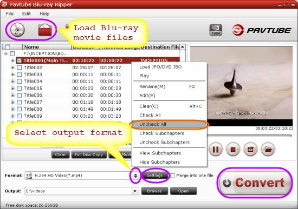Viewport: 298px width, 209px height.
Task: Start conversion with Convert button
Action: 255,183
